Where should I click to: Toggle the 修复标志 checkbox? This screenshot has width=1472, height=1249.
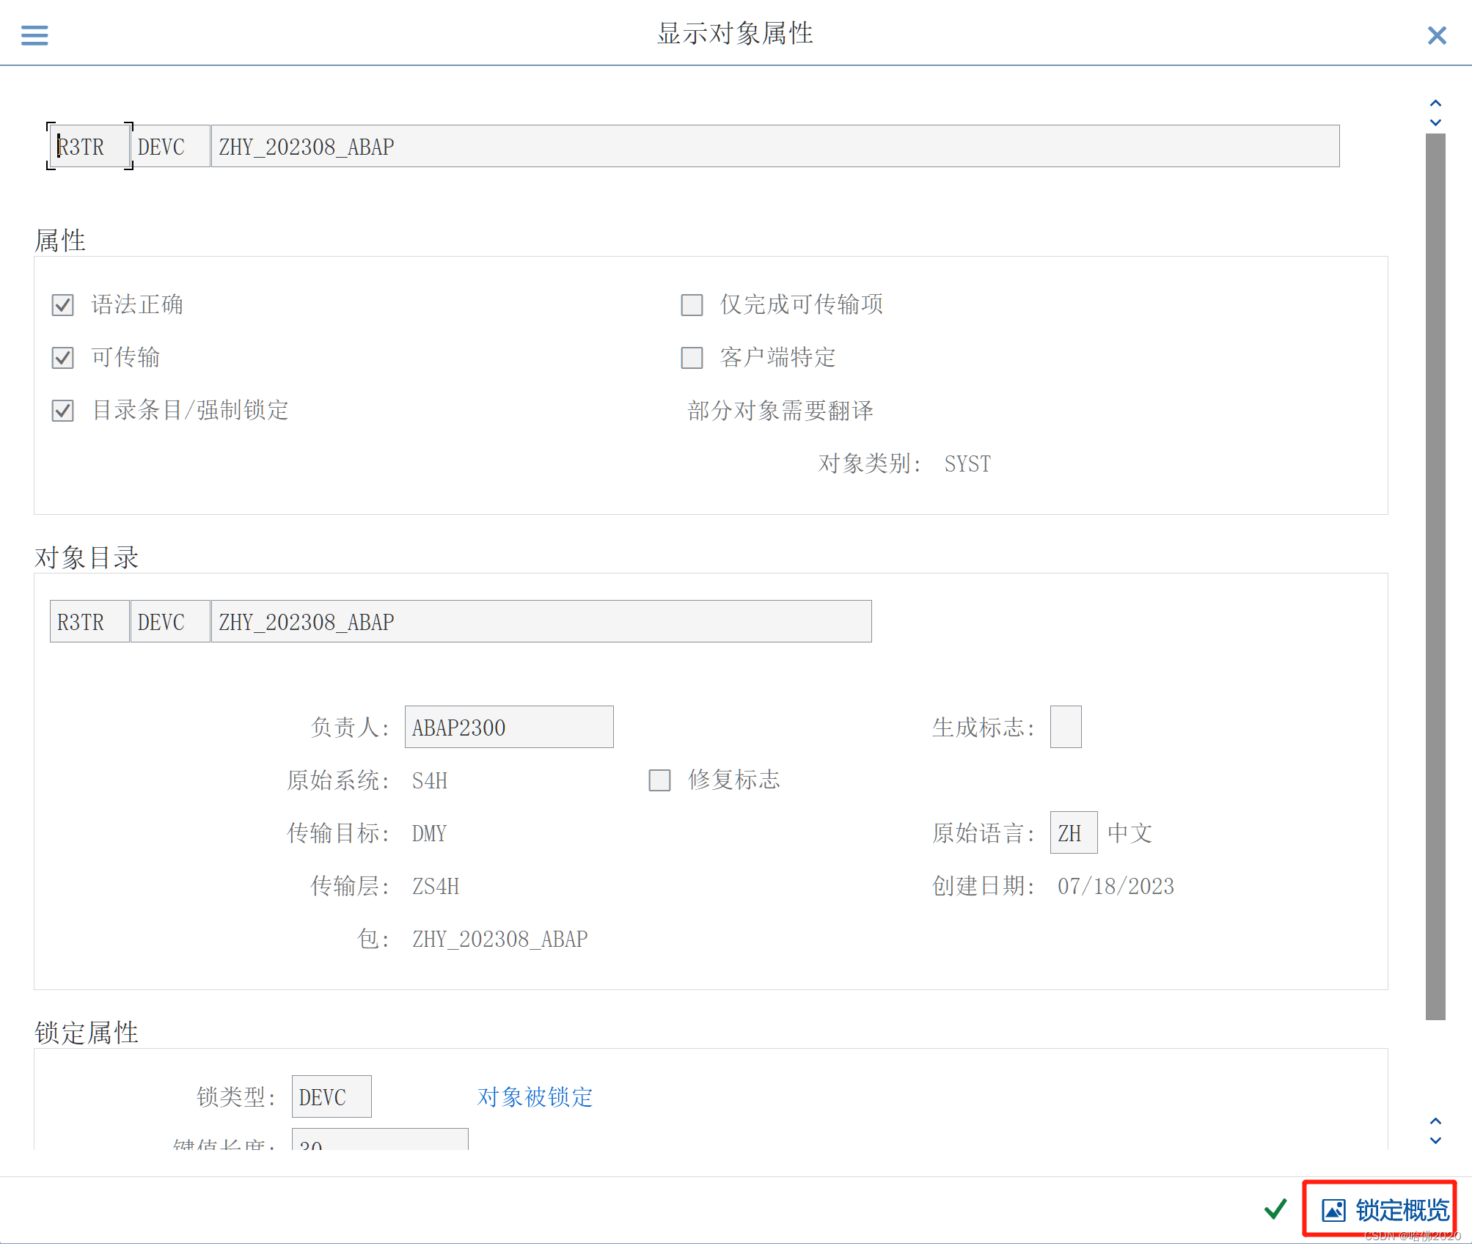tap(659, 780)
